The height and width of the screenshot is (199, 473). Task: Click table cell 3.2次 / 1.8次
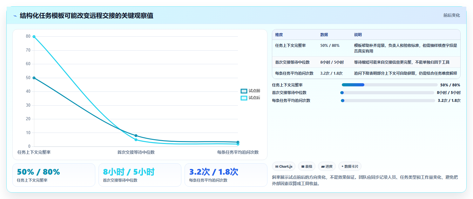[x=331, y=73]
